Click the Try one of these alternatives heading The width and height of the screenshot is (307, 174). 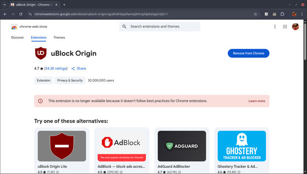[x=71, y=121]
